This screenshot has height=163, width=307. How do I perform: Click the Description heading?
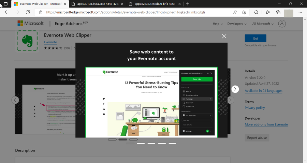coord(25,150)
